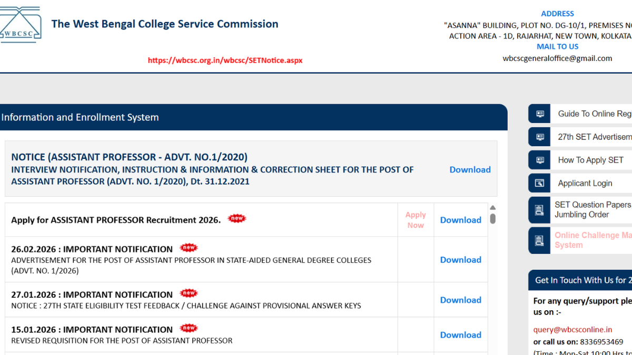Open the How To Apply SET menu item
The height and width of the screenshot is (355, 632).
click(x=590, y=160)
